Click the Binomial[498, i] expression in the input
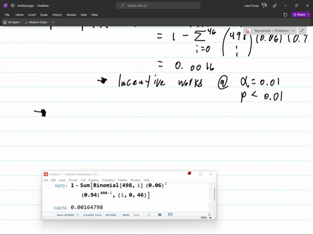 (118, 185)
